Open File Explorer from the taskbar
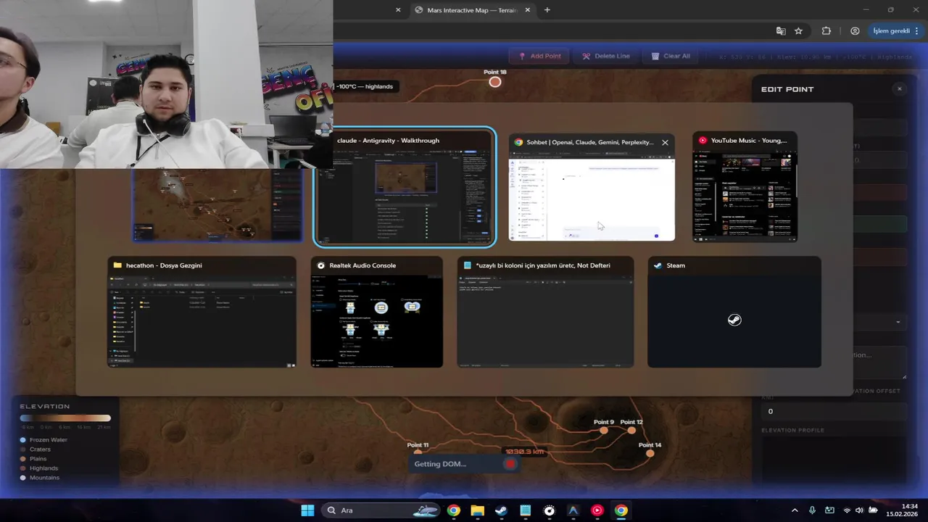The height and width of the screenshot is (522, 928). [x=477, y=510]
